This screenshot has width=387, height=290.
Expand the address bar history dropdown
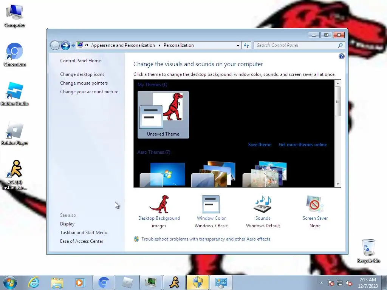click(238, 45)
